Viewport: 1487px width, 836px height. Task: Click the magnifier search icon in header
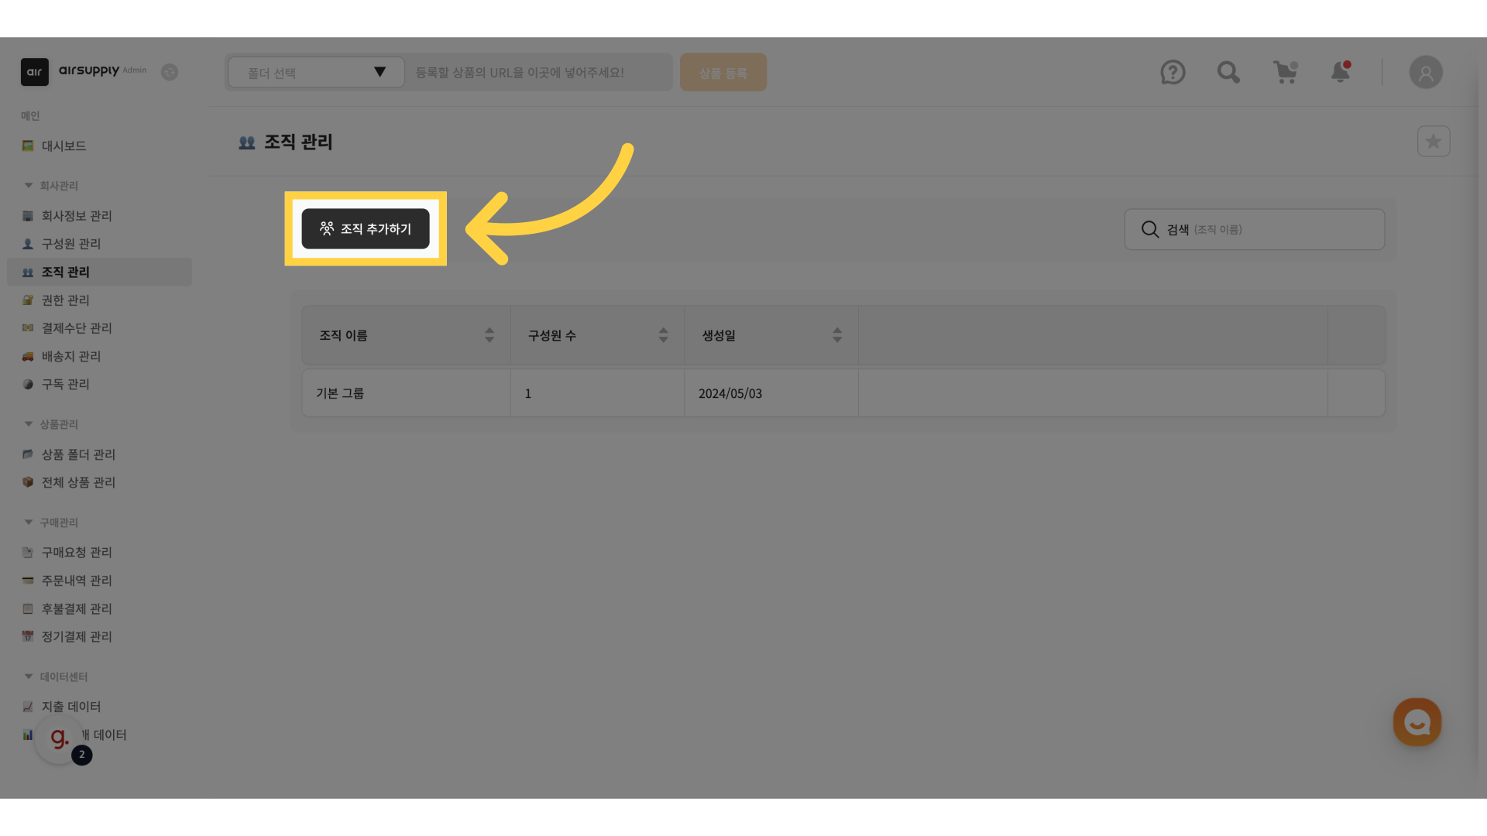point(1228,73)
